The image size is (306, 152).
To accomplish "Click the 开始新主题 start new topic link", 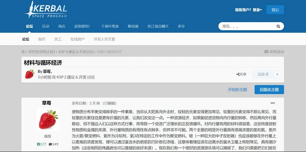I will coord(237,89).
